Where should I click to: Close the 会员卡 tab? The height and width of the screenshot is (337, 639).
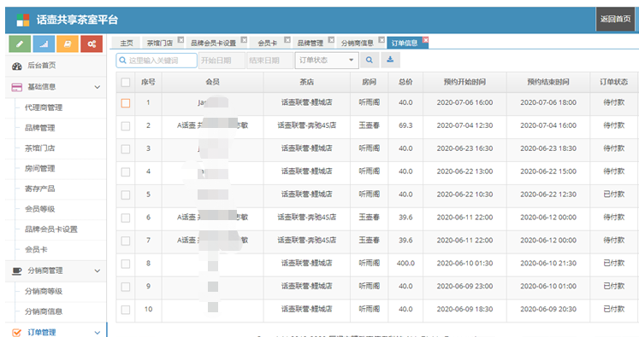287,40
